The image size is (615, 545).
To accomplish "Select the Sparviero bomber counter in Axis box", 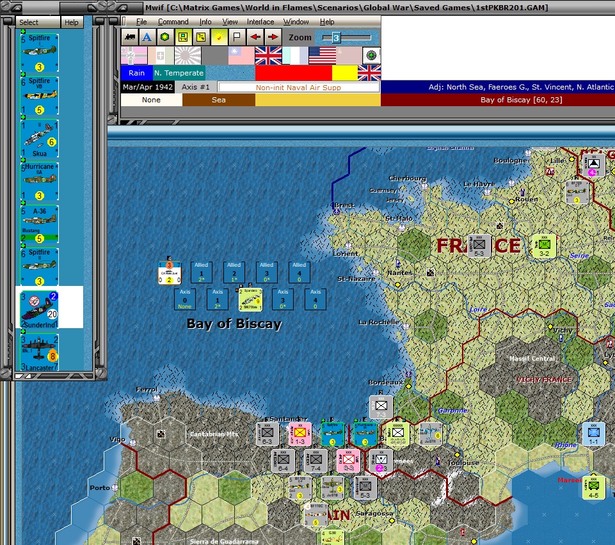I will click(250, 299).
